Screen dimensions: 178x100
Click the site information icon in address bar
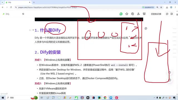[16, 7]
